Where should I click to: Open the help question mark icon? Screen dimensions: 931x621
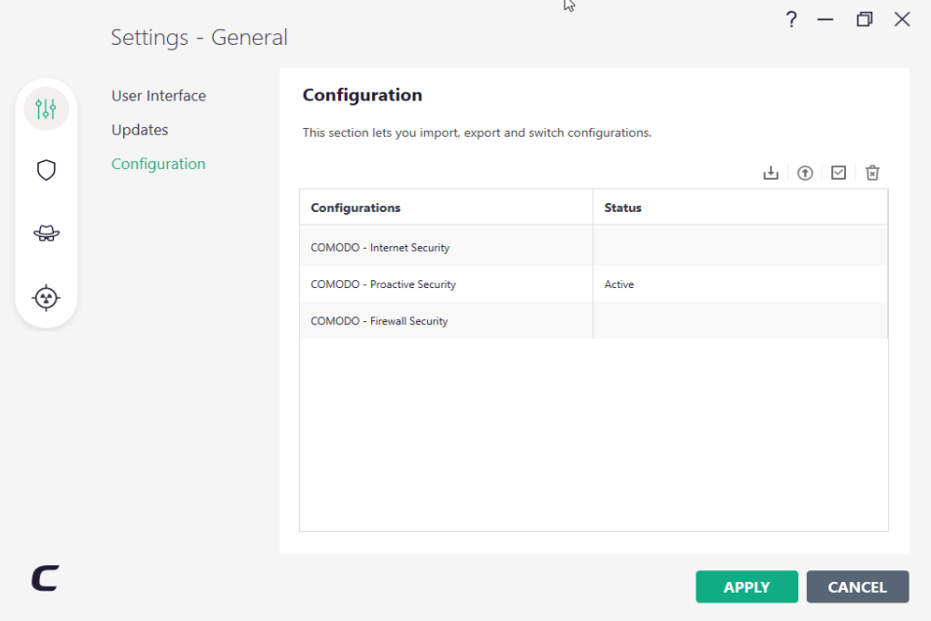(791, 20)
